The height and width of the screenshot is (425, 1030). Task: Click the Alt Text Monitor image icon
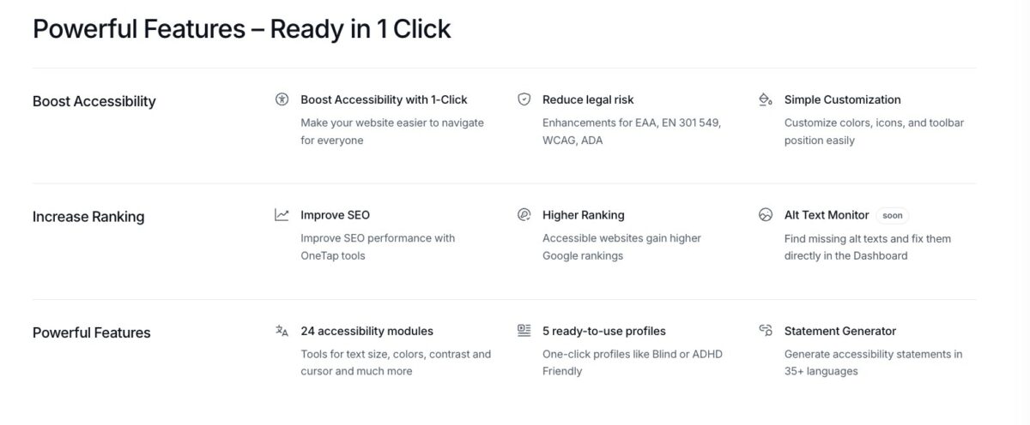coord(766,215)
